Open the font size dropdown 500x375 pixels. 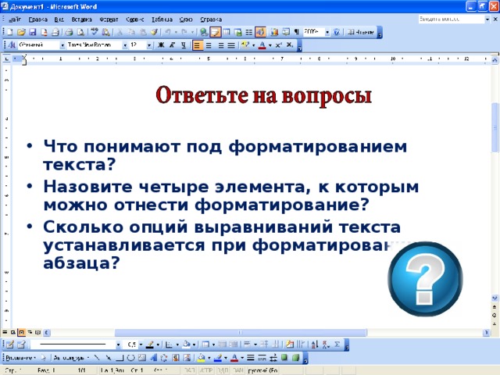(x=149, y=45)
